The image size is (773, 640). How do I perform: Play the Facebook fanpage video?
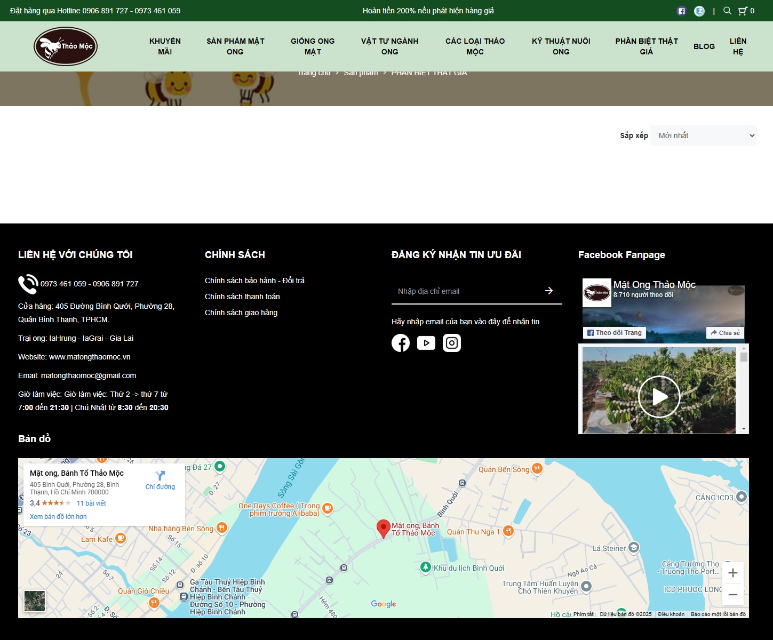[659, 397]
